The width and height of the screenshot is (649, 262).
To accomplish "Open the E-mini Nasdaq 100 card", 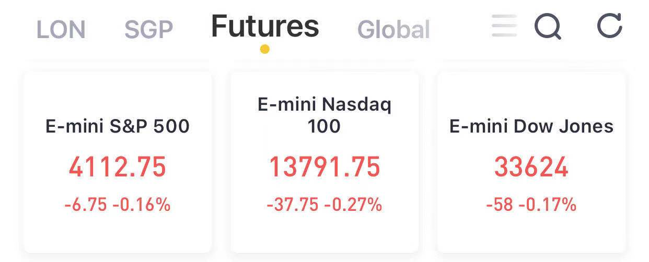I will tap(324, 162).
